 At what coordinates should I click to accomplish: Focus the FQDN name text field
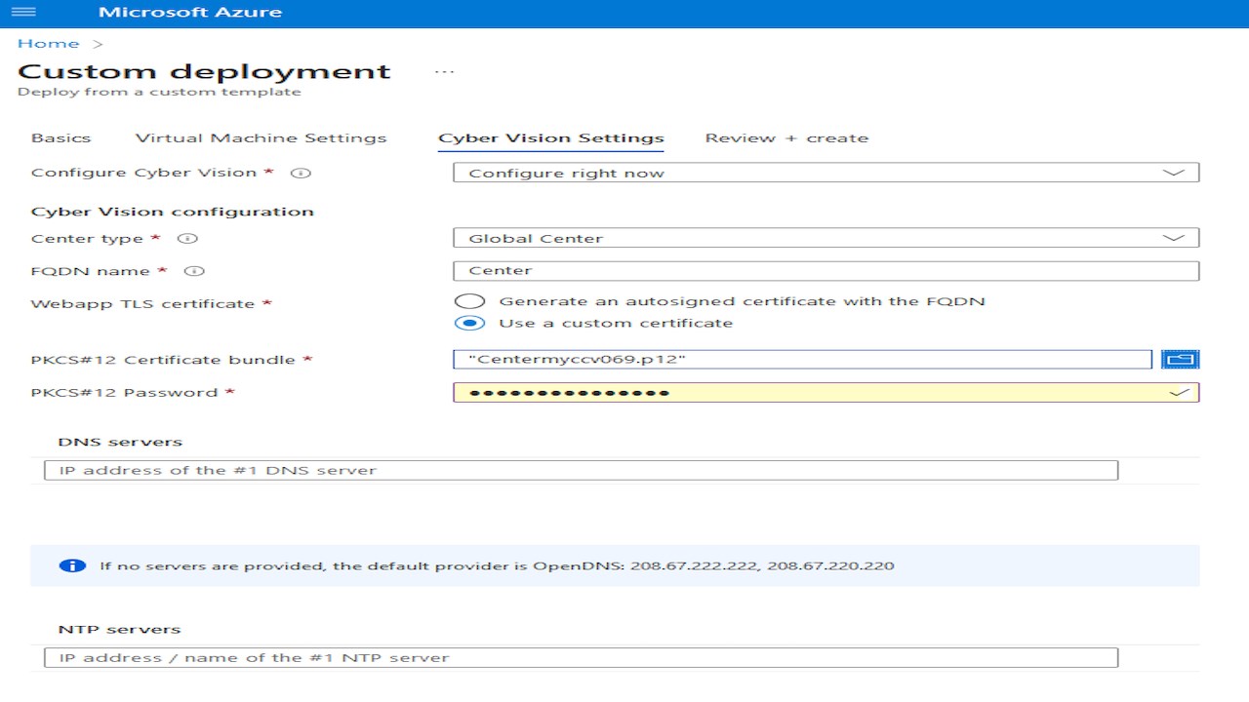(826, 271)
